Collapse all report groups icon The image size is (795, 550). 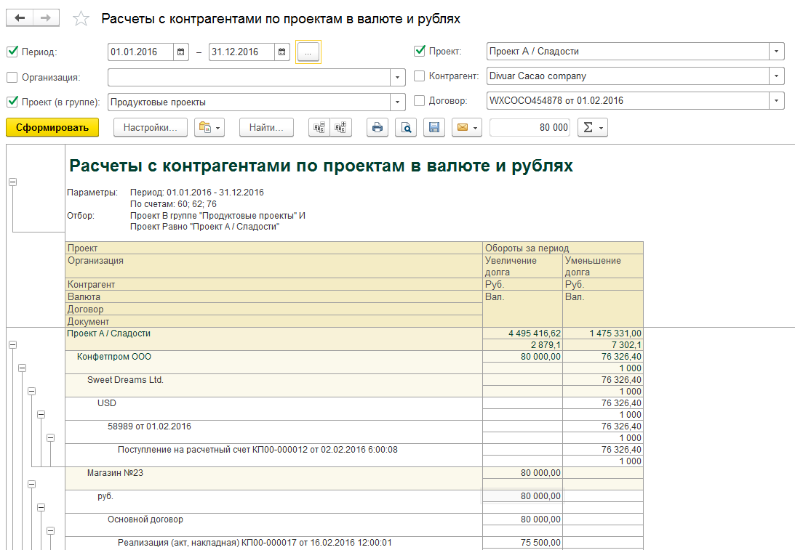319,128
